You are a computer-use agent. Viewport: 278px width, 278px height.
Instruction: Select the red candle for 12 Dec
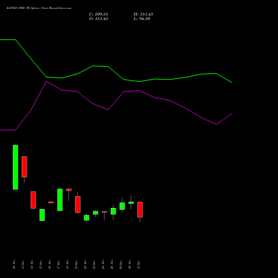[x=33, y=200]
